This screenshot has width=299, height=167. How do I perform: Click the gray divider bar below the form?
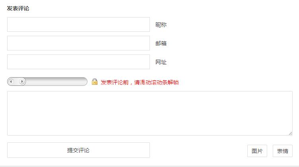[x=149, y=166]
